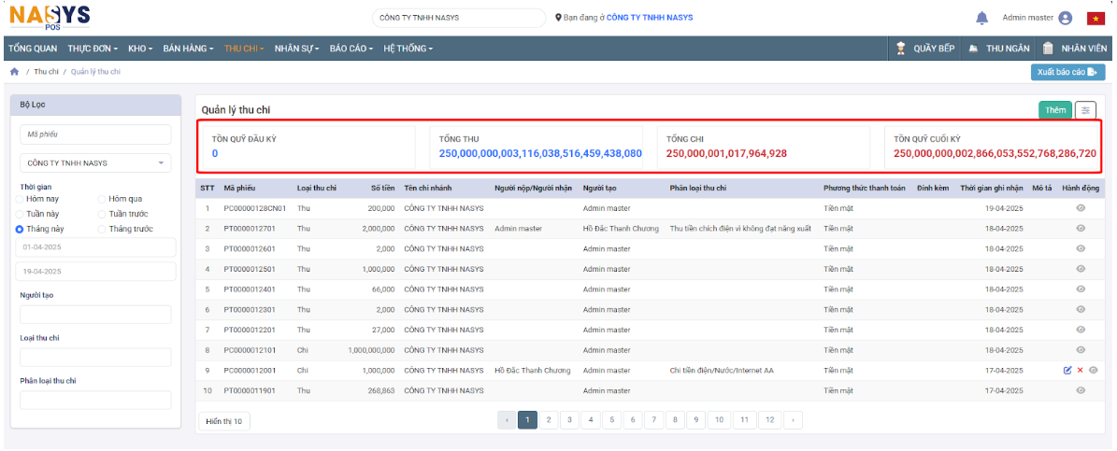Expand the Báo Cáo menu
Screen dimensions: 1117x451
(x=351, y=48)
